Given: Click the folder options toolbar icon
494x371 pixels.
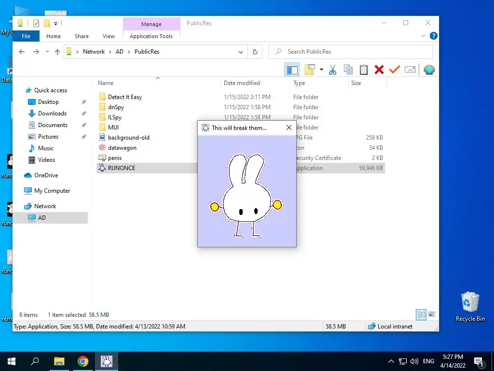Looking at the screenshot, I should click(310, 70).
